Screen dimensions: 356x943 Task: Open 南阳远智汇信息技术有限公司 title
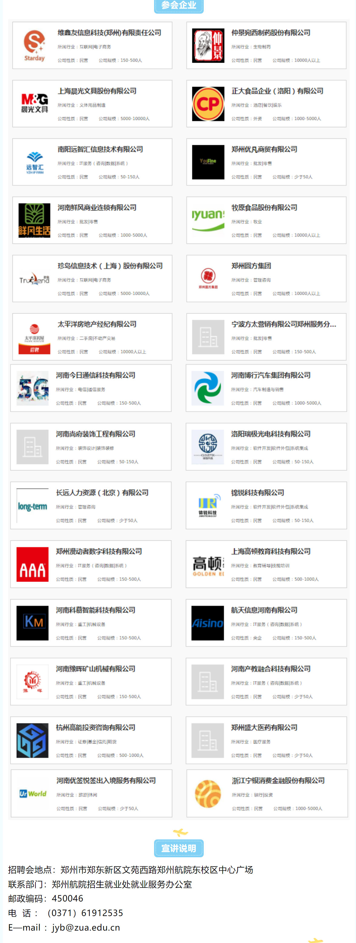tap(100, 149)
